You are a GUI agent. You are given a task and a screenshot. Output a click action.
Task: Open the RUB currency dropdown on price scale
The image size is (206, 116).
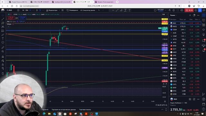point(164,15)
